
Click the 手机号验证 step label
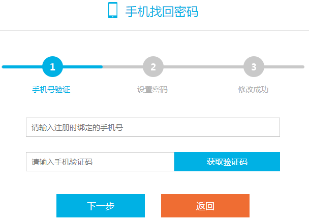(x=51, y=90)
